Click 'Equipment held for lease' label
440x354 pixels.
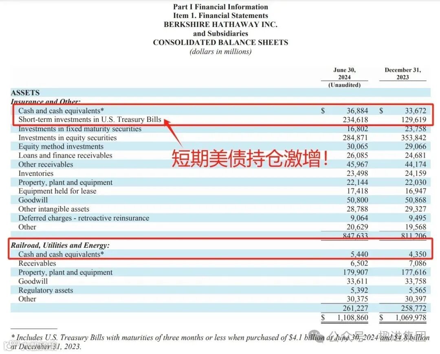click(x=57, y=191)
